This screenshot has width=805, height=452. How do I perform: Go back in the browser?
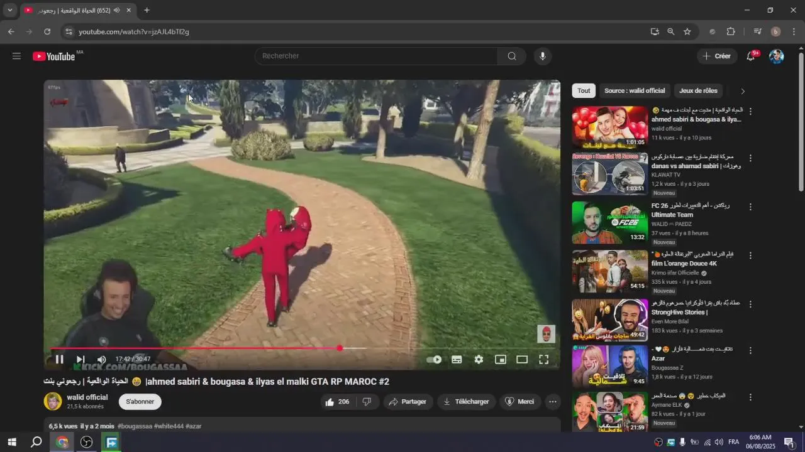[x=11, y=31]
